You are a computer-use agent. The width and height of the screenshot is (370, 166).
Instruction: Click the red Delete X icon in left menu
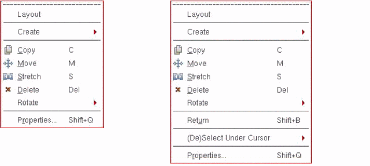pos(9,90)
